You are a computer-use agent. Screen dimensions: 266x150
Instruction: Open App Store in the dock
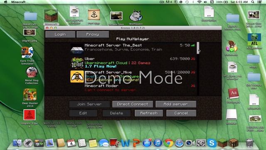(x=147, y=143)
